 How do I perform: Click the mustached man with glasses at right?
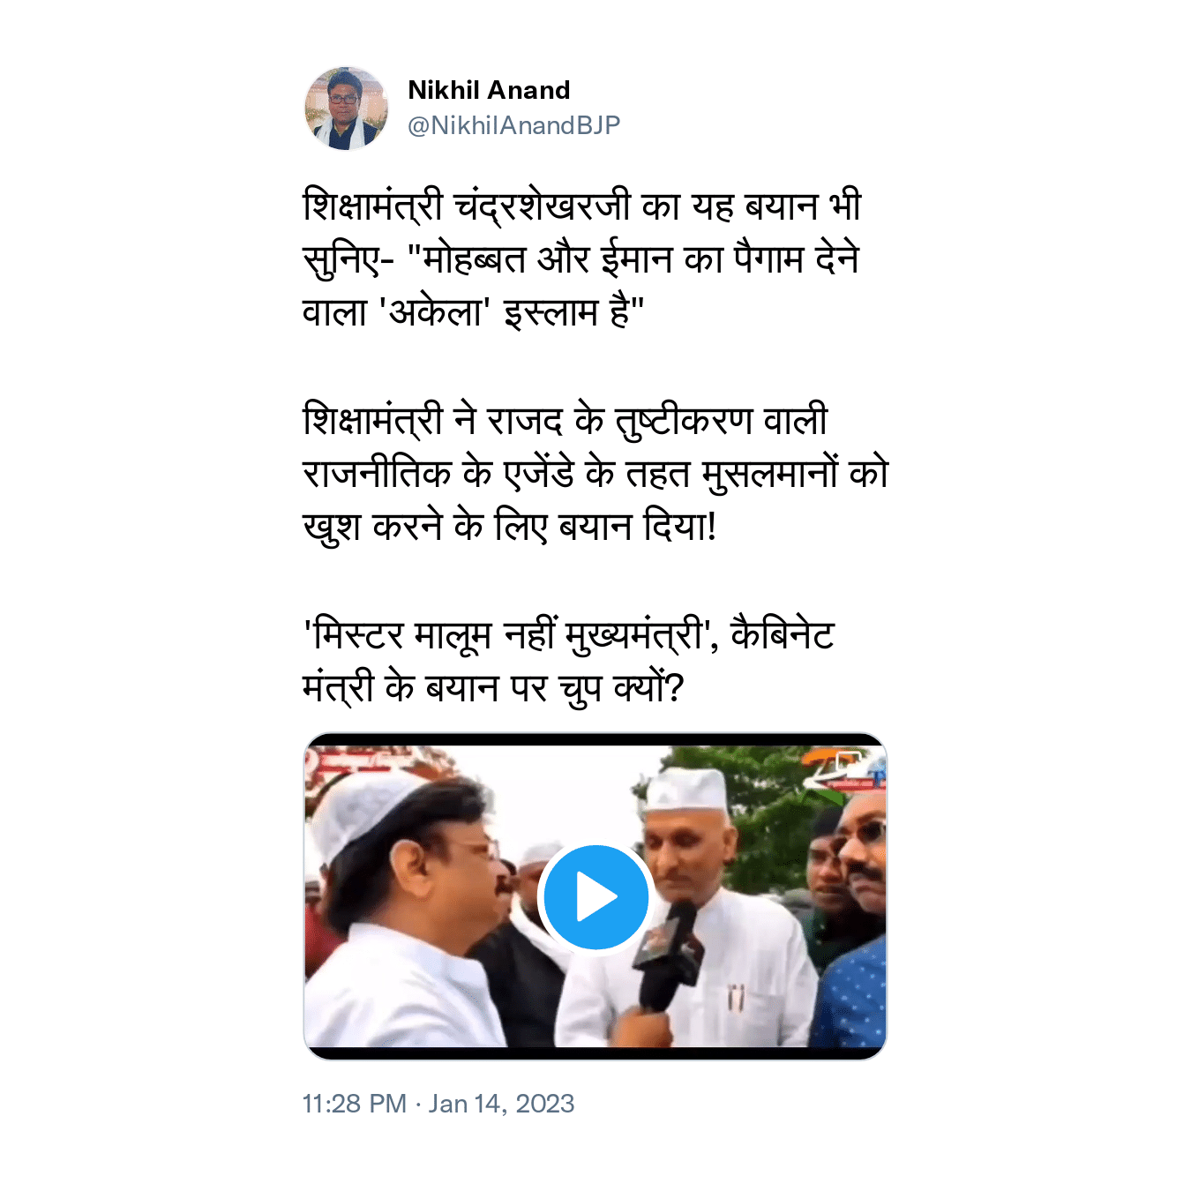[861, 860]
